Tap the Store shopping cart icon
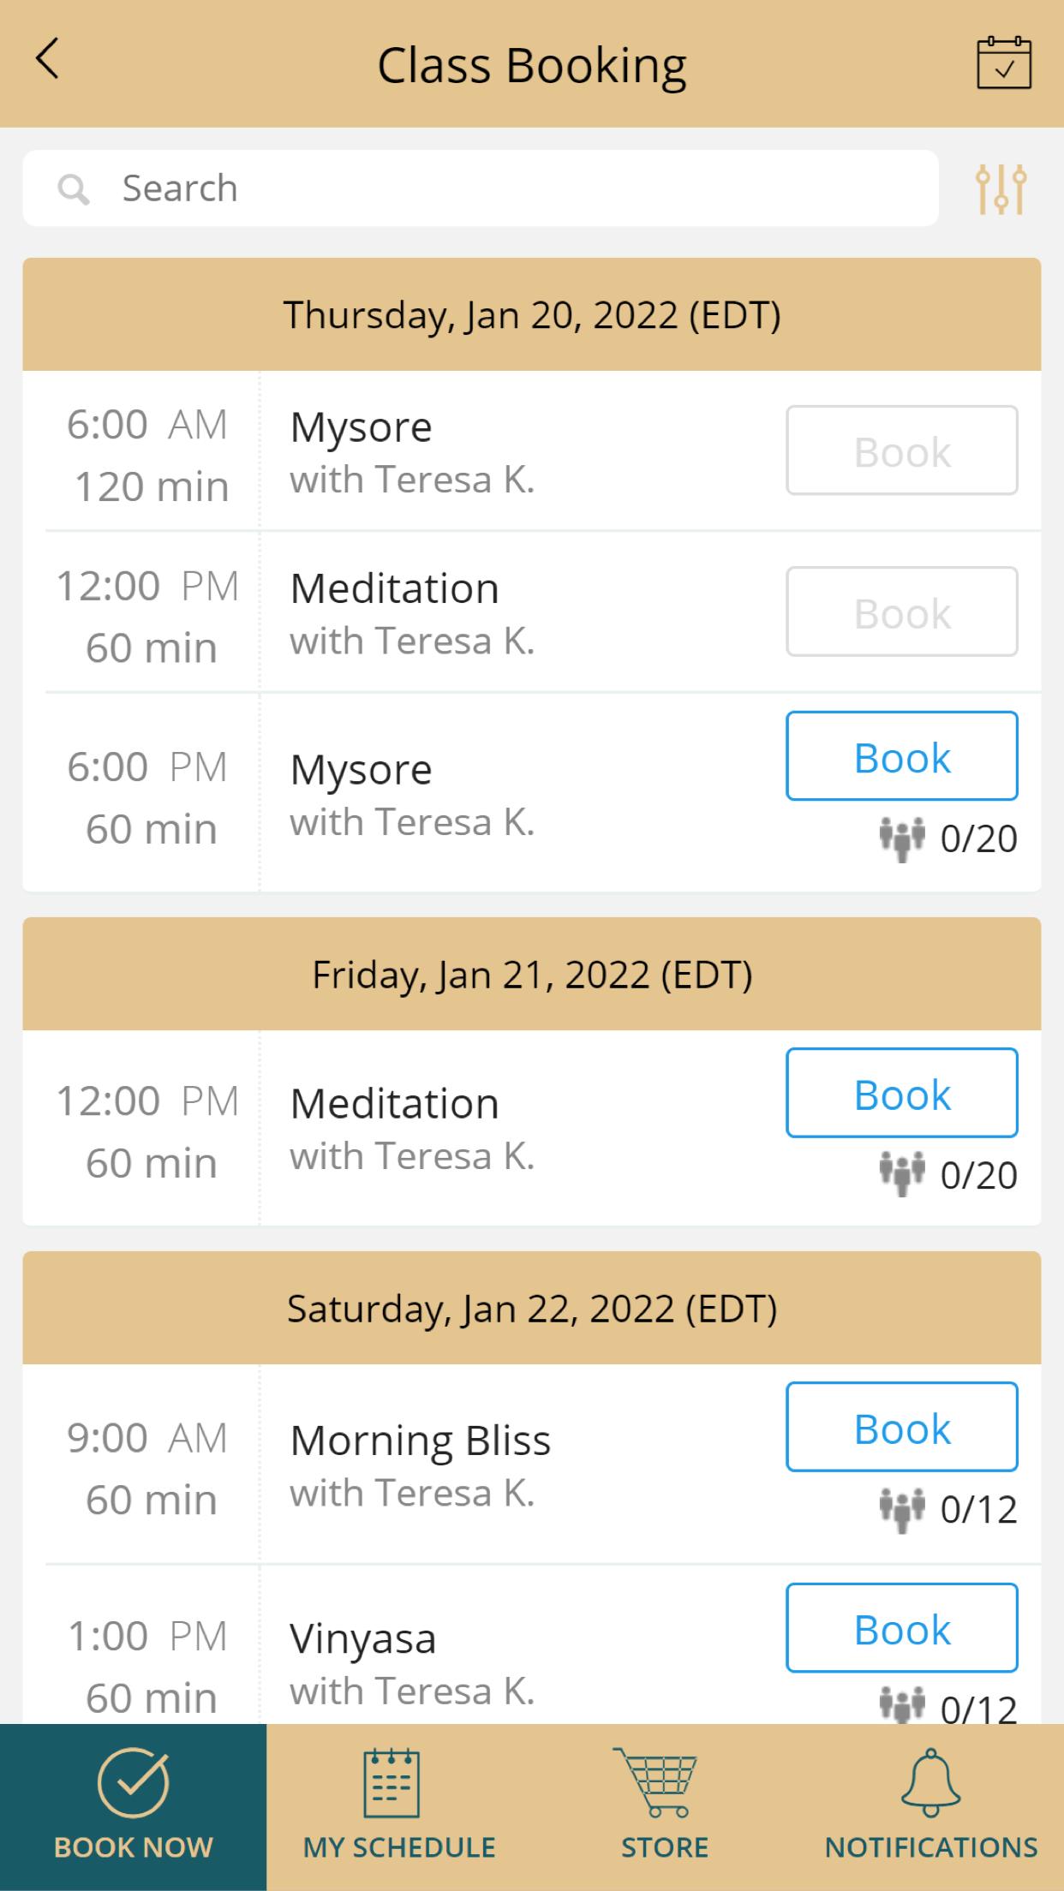 point(655,1783)
